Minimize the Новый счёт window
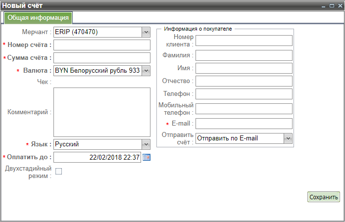345x222 pixels. point(324,5)
